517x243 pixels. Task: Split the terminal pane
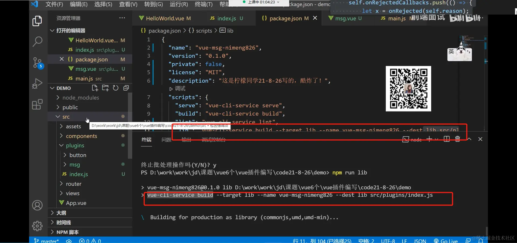click(446, 139)
